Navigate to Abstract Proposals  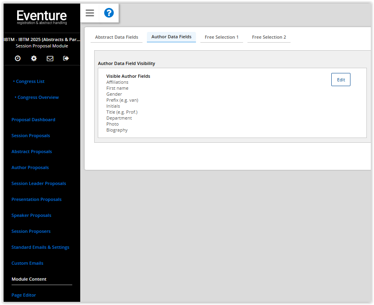tap(32, 152)
